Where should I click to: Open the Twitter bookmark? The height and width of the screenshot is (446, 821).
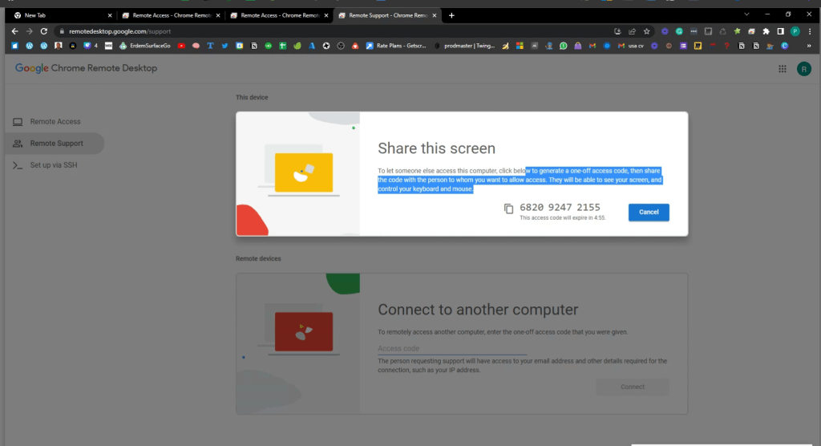click(224, 46)
